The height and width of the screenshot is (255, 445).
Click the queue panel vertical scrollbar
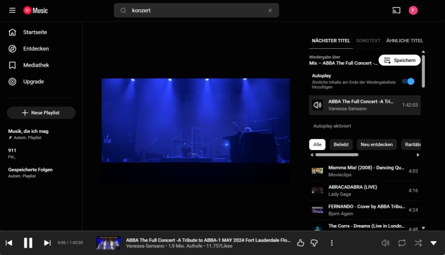click(x=423, y=71)
